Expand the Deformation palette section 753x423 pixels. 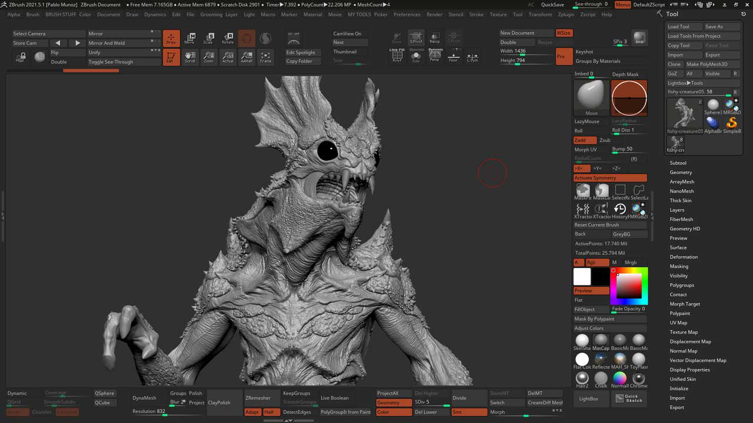pyautogui.click(x=684, y=257)
